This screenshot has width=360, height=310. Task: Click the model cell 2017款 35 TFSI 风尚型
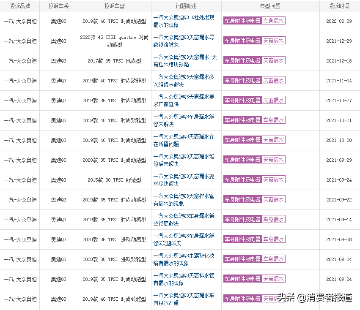114,61
